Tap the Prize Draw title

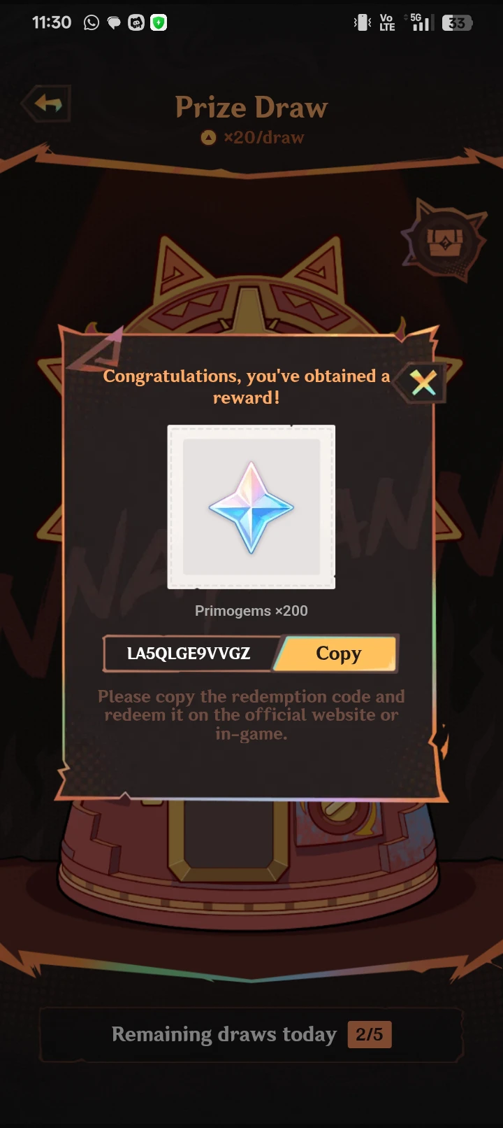[251, 108]
